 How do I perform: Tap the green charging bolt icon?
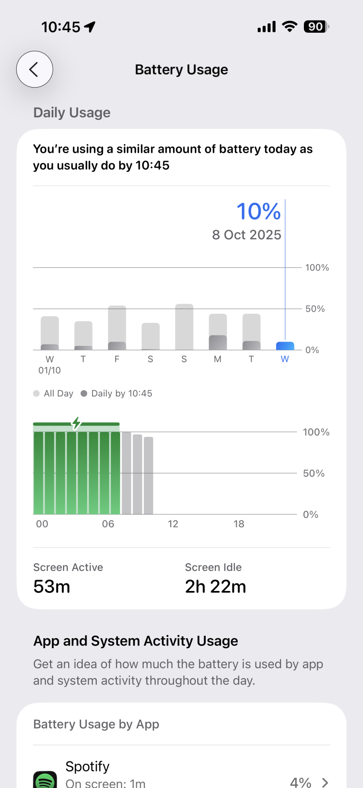click(x=76, y=423)
